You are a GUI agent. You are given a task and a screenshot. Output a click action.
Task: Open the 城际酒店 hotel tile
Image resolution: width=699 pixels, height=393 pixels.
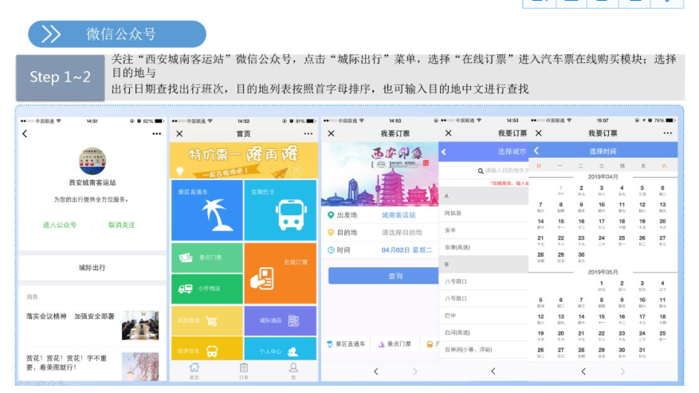click(x=280, y=320)
